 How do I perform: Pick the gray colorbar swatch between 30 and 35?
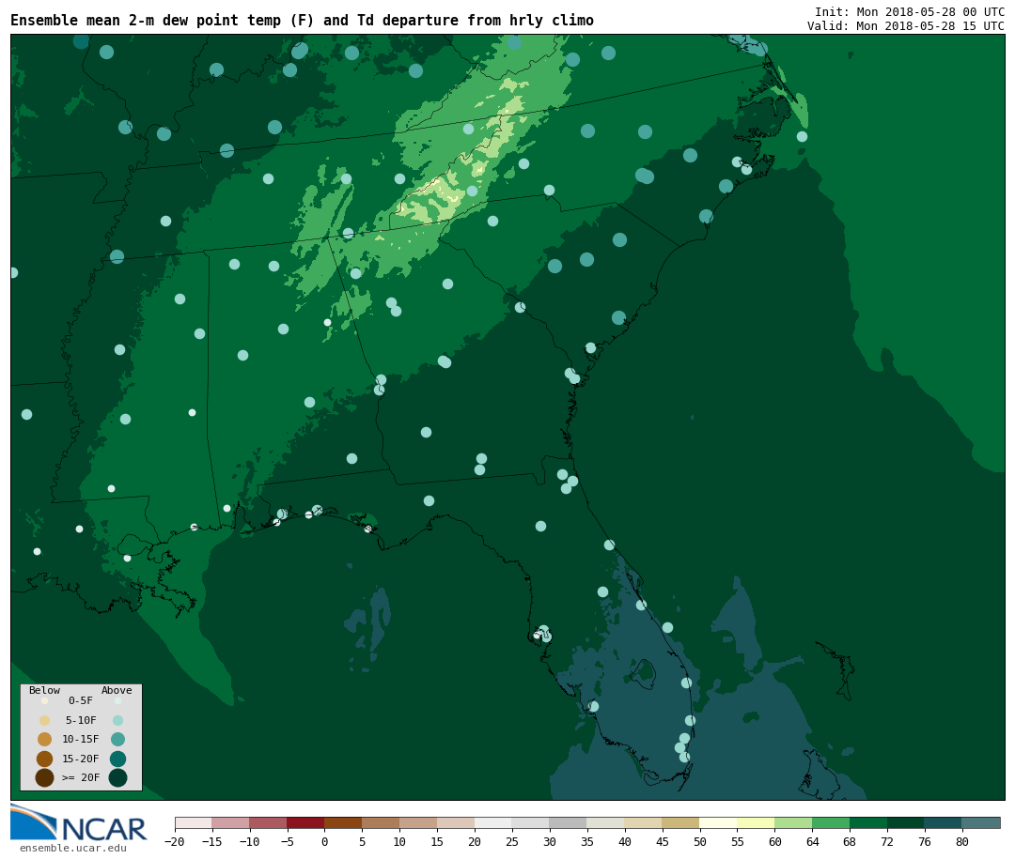pos(569,822)
